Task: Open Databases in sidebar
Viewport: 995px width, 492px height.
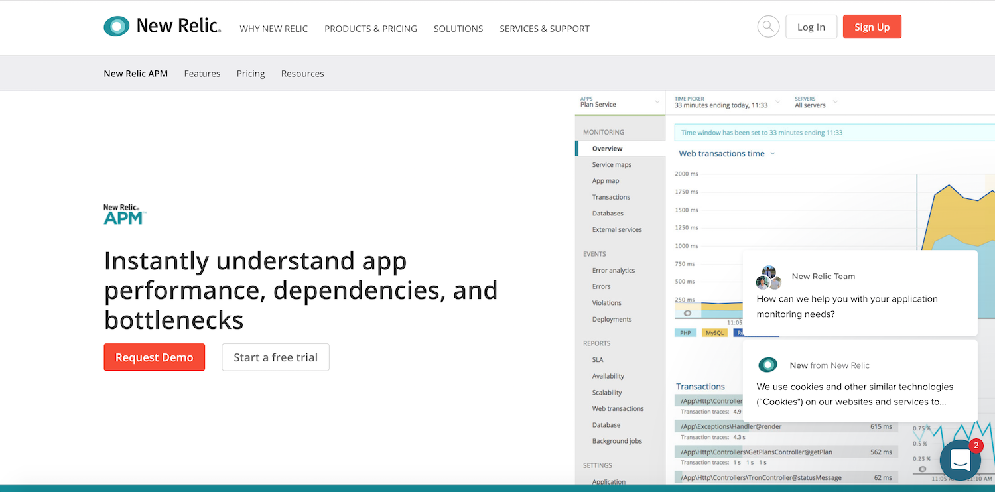Action: [608, 214]
